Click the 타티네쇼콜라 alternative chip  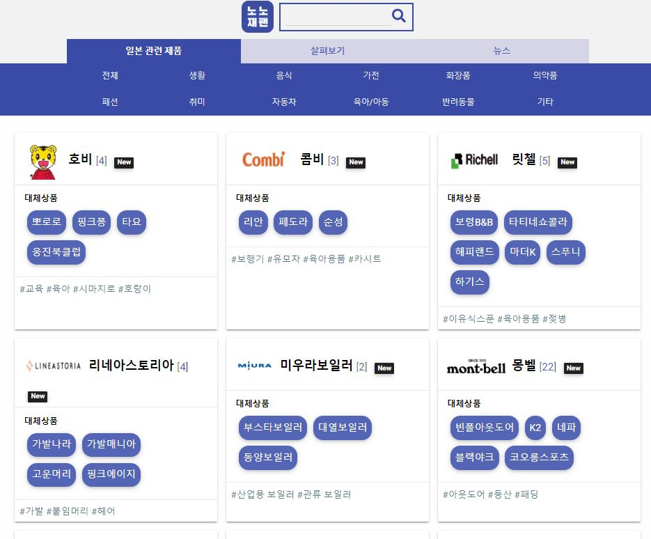pyautogui.click(x=538, y=221)
